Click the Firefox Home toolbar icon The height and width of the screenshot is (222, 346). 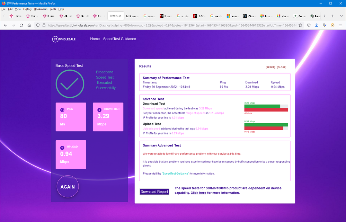tap(29, 25)
